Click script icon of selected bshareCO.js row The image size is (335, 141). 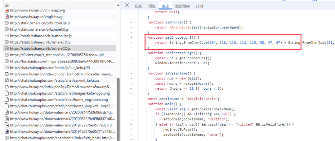point(7,48)
